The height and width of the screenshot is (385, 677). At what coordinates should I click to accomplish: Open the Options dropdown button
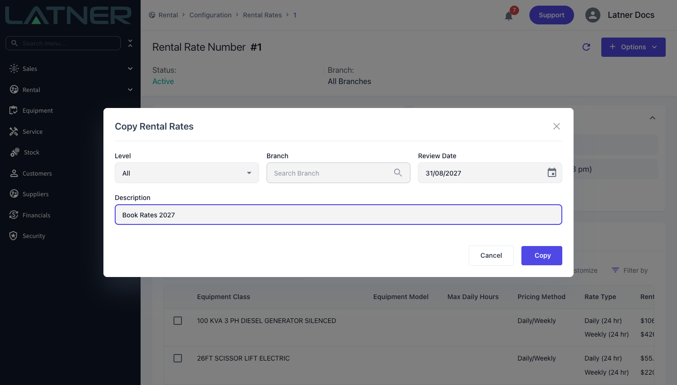click(x=633, y=47)
